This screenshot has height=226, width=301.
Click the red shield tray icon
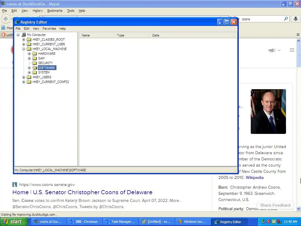pyautogui.click(x=268, y=222)
